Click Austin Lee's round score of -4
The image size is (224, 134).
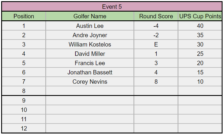click(x=156, y=26)
